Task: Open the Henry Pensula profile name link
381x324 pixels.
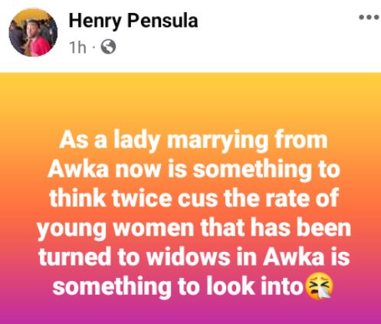Action: click(x=133, y=21)
